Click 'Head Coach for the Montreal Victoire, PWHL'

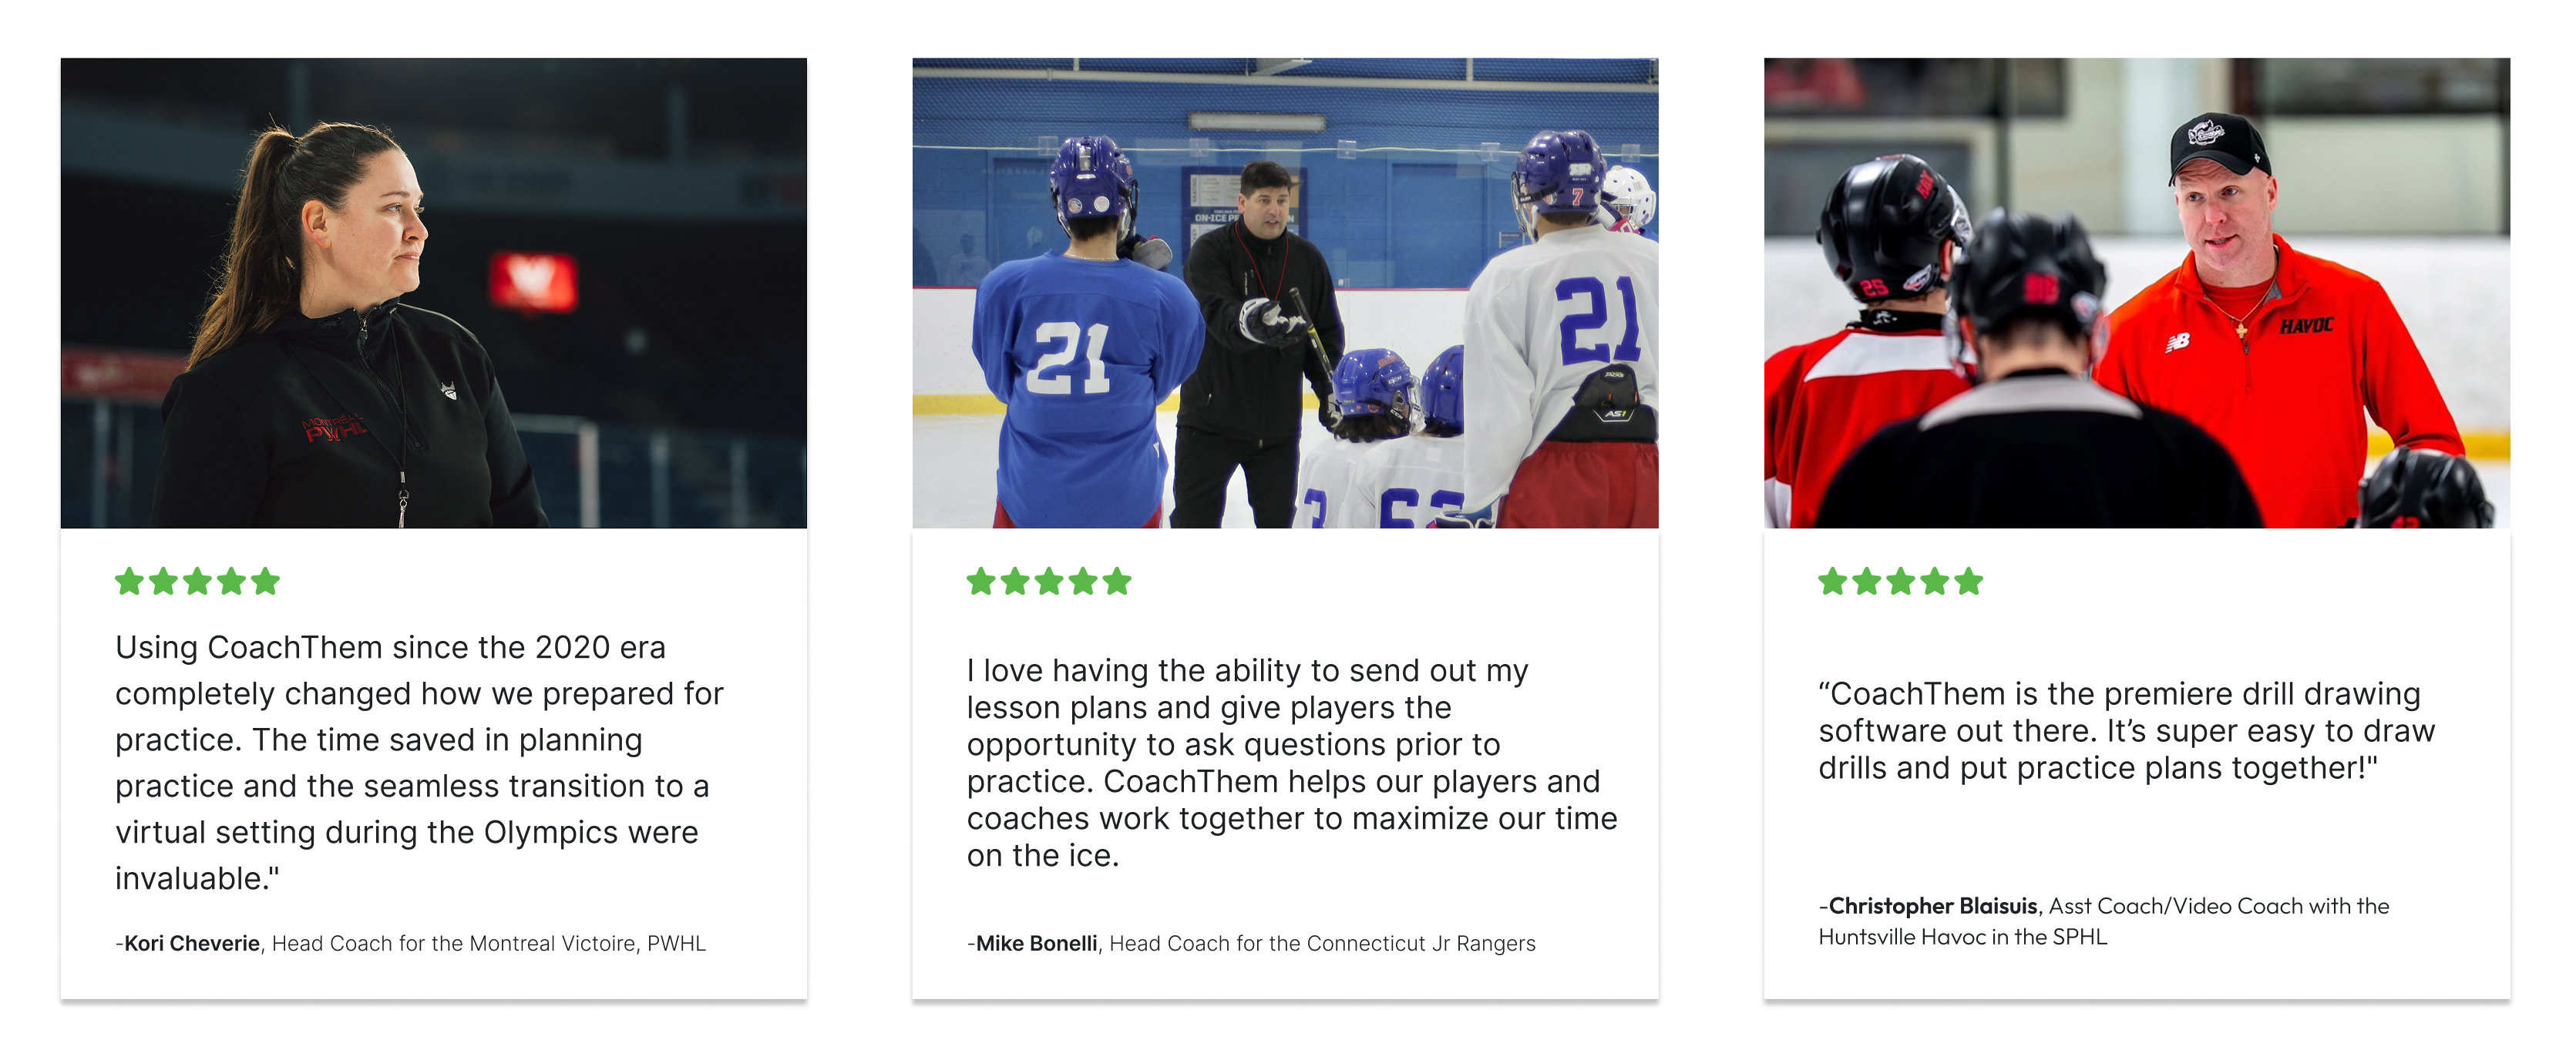(489, 943)
